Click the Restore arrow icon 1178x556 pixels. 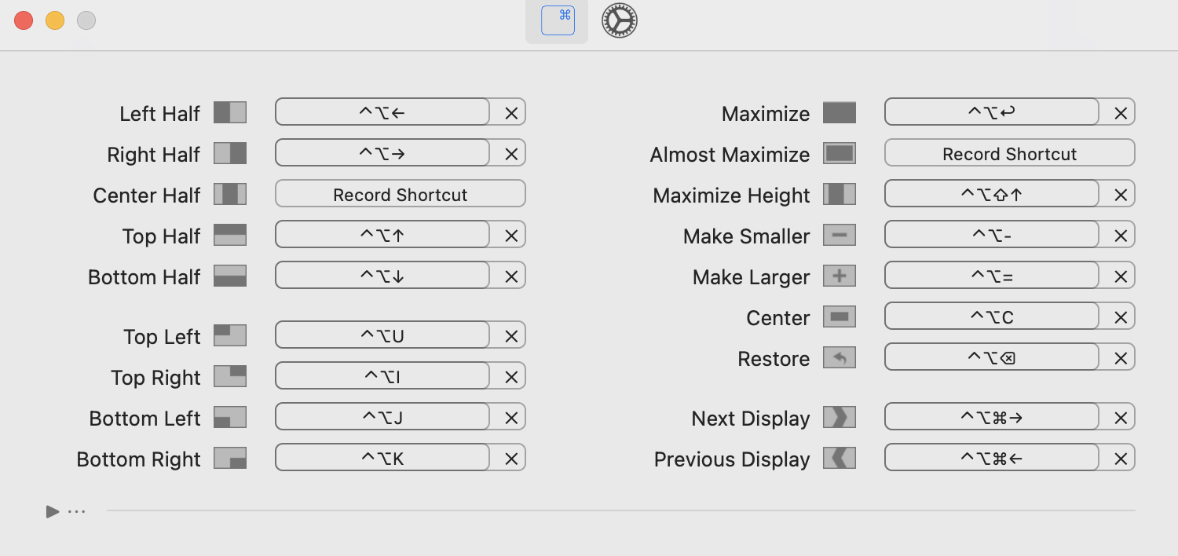pos(840,358)
